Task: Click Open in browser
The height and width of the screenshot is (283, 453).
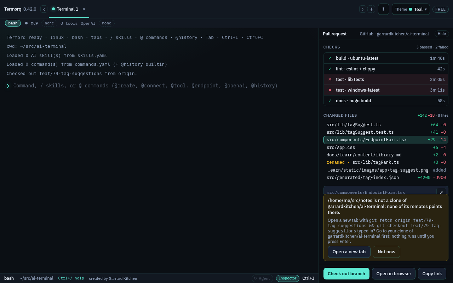Action: tap(394, 274)
